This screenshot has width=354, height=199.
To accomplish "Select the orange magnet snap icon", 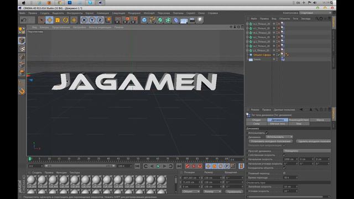I will (22, 91).
